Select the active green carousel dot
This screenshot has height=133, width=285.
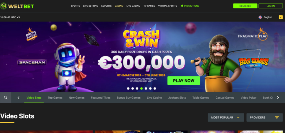(142, 88)
